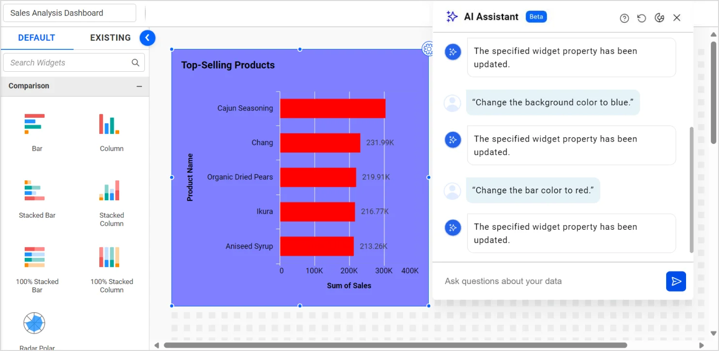This screenshot has height=351, width=719.
Task: Collapse the widget panel with blue arrow
Action: [x=147, y=38]
